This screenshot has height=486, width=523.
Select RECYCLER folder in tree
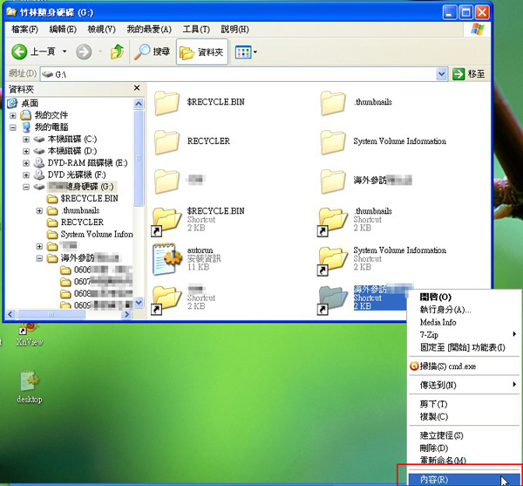pyautogui.click(x=82, y=222)
